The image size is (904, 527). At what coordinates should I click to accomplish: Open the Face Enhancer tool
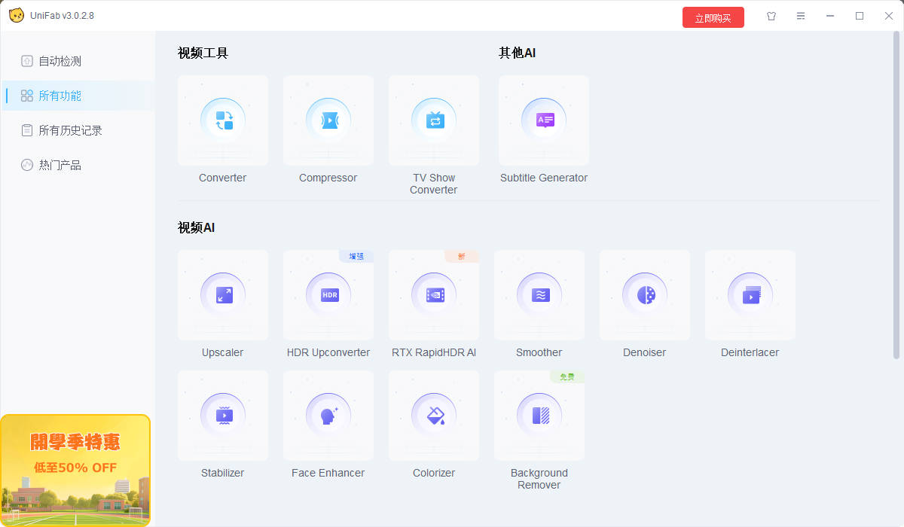pos(328,416)
